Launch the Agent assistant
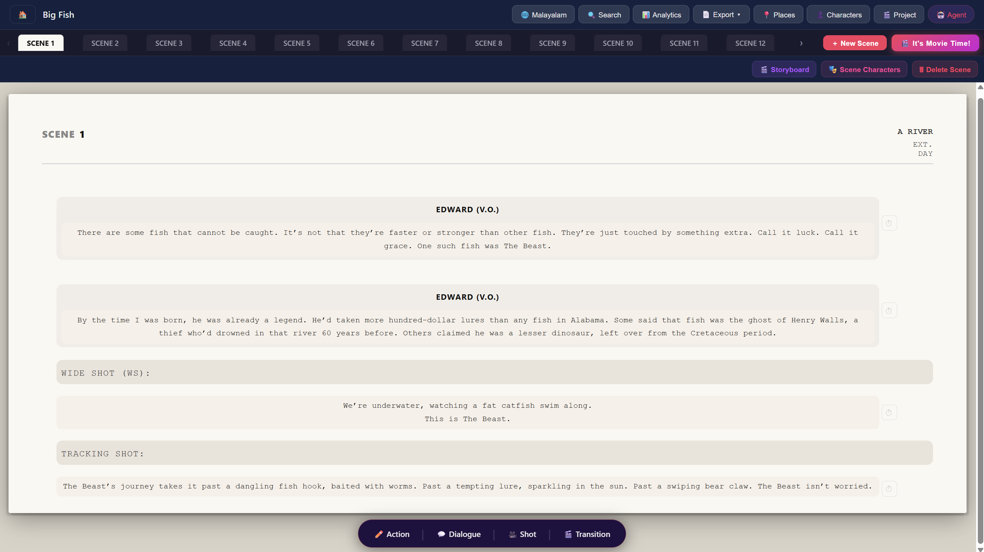Screen dimensions: 984x552 [951, 15]
